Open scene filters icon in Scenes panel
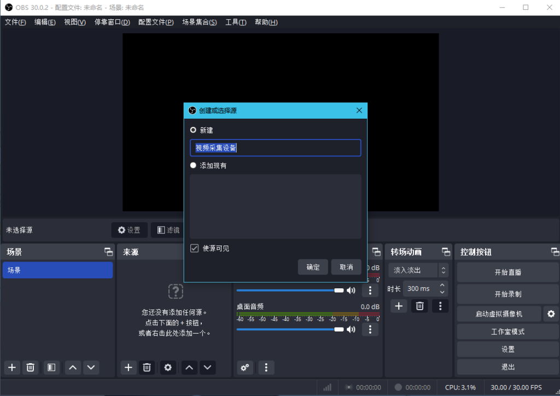 [51, 368]
